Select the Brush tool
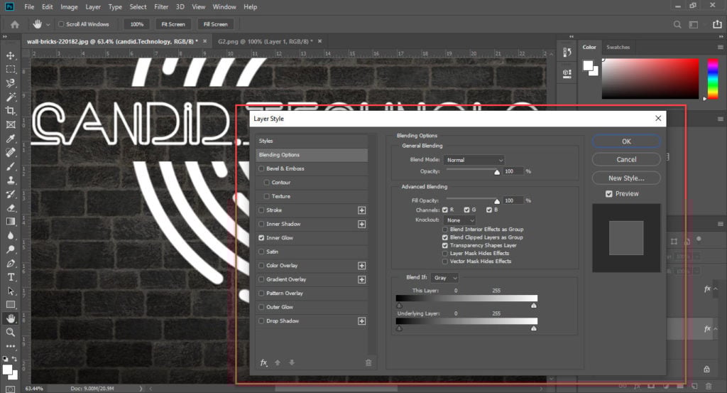 tap(10, 166)
